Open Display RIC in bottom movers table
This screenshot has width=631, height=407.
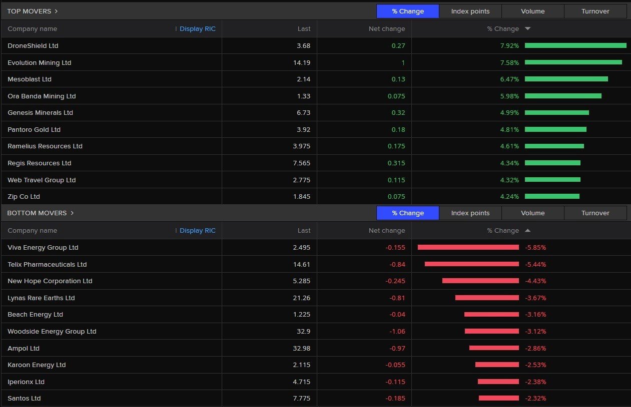coord(198,230)
